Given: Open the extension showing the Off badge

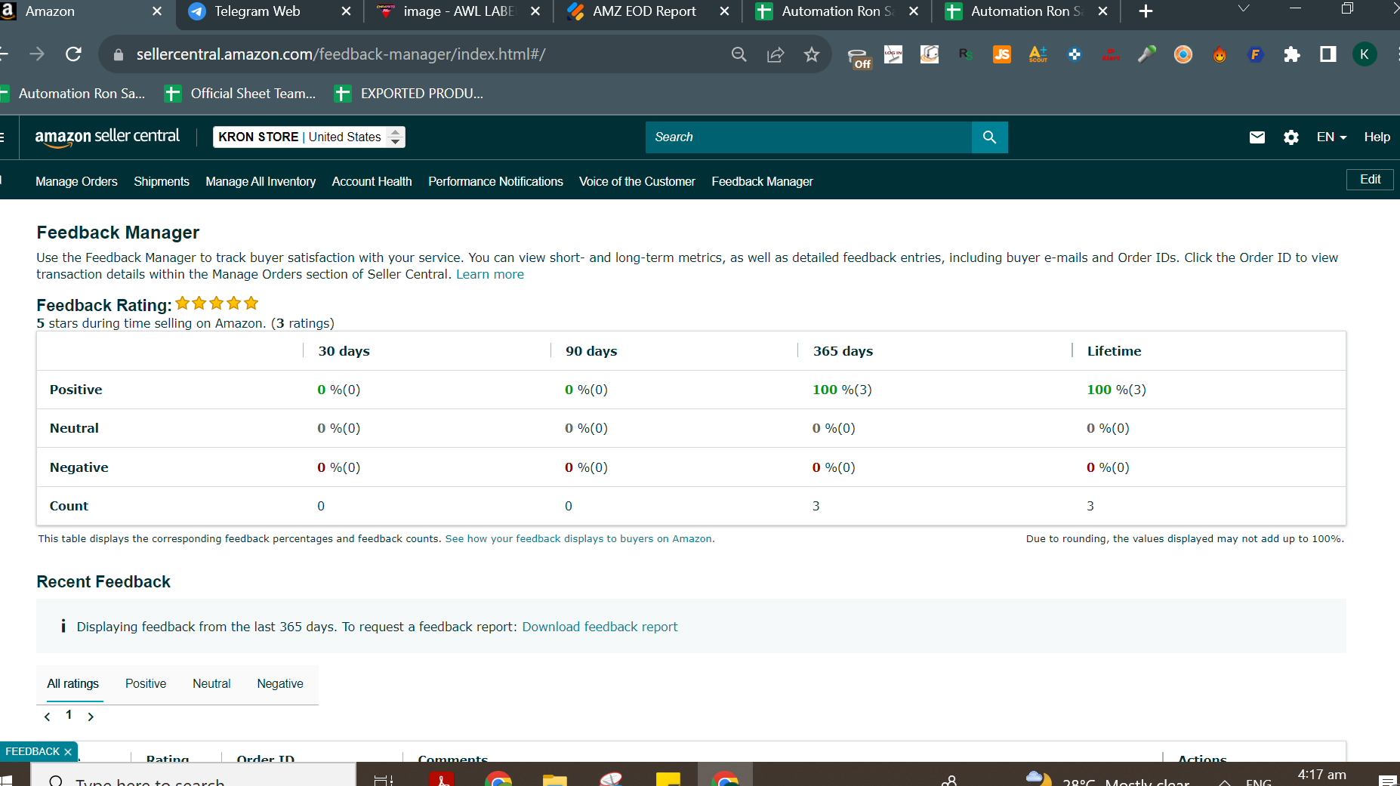Looking at the screenshot, I should pos(859,57).
